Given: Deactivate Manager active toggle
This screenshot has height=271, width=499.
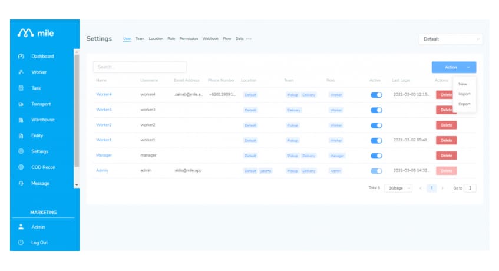Looking at the screenshot, I should [x=376, y=156].
